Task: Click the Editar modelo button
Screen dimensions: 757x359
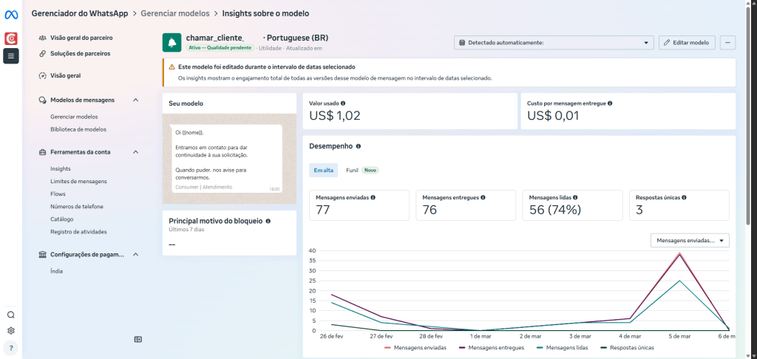Action: coord(687,43)
